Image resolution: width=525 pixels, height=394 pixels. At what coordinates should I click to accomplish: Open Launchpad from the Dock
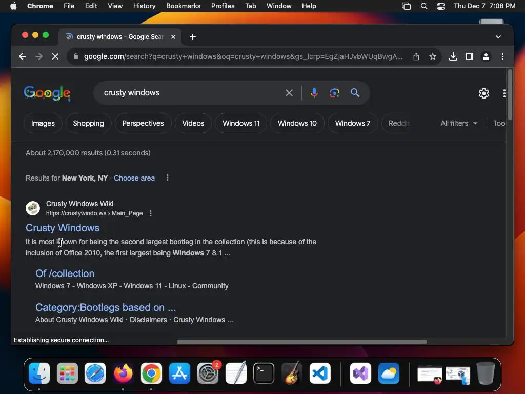pos(67,373)
